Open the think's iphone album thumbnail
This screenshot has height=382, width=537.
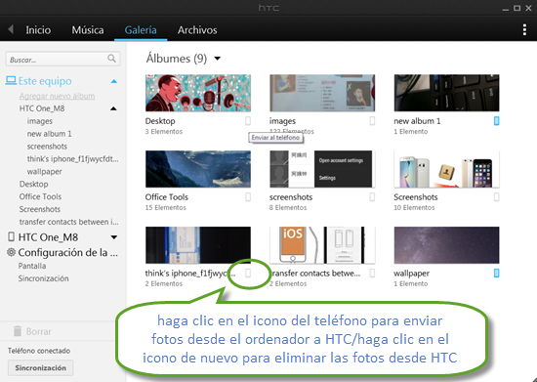[x=198, y=245]
